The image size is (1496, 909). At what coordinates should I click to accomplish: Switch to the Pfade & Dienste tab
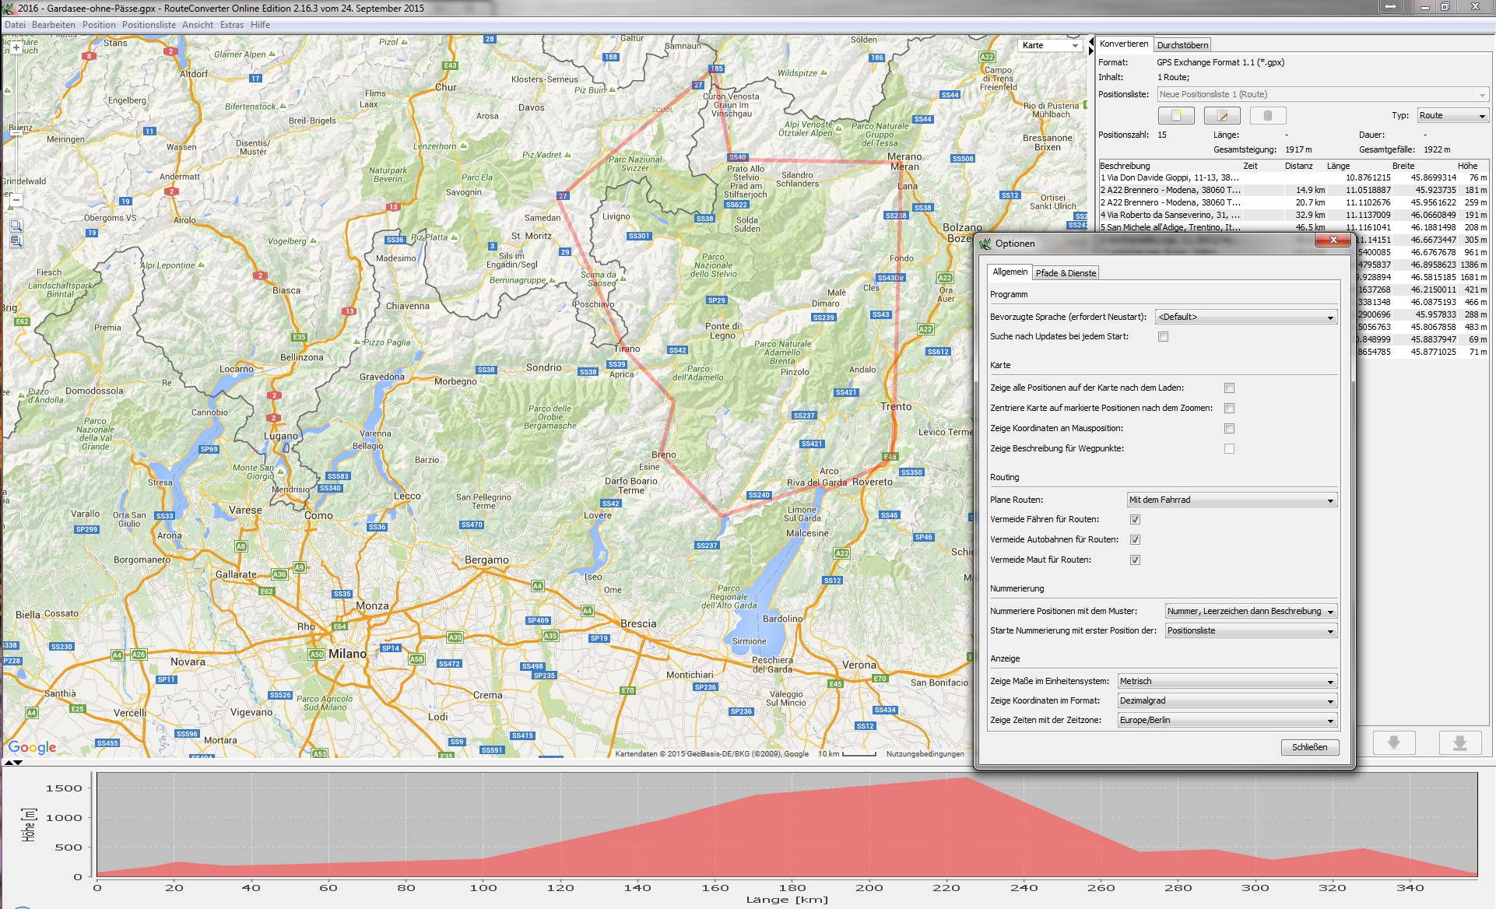click(1066, 272)
